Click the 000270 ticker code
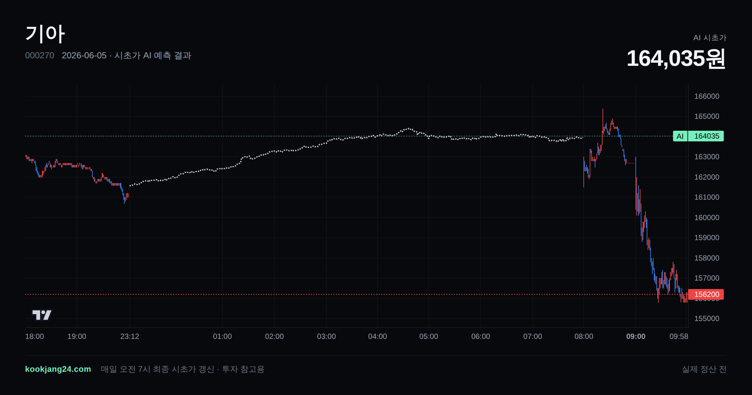The width and height of the screenshot is (752, 395). tap(39, 55)
